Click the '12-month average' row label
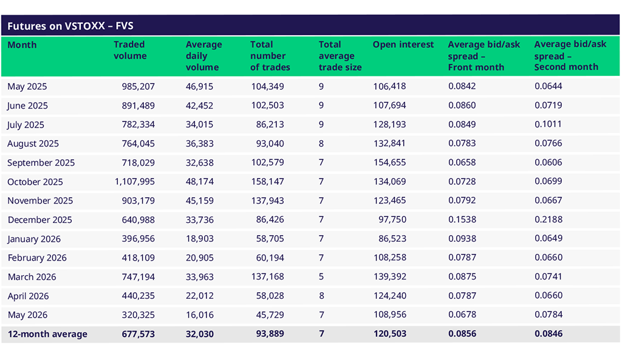This screenshot has width=622, height=359. [x=47, y=334]
